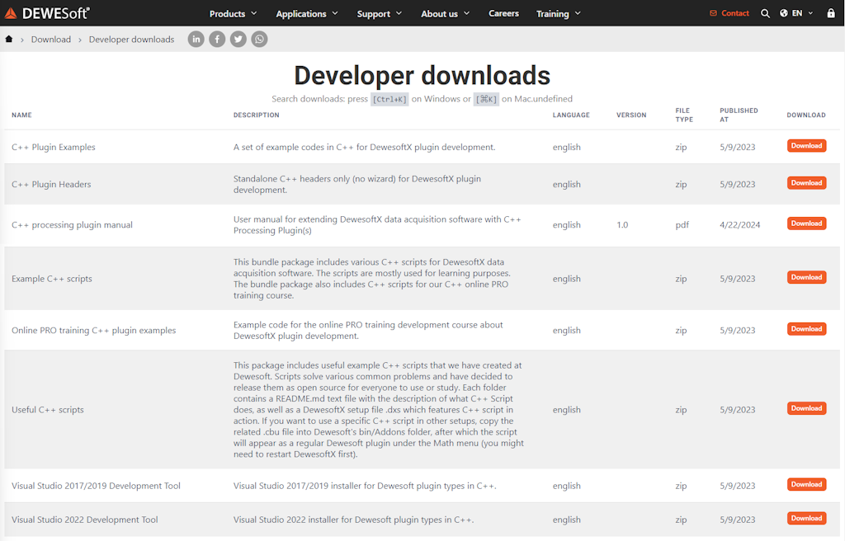Download Online PRO training C++ plugin examples
845x541 pixels.
coord(806,329)
